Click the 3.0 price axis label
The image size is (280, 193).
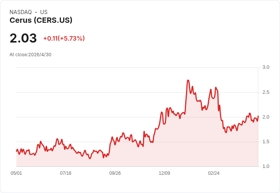pyautogui.click(x=266, y=67)
